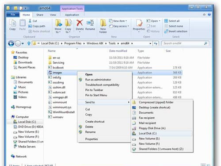Viewport: 221px width, 166px height.
Task: Select Desktop under Favorites
Action: [21, 58]
